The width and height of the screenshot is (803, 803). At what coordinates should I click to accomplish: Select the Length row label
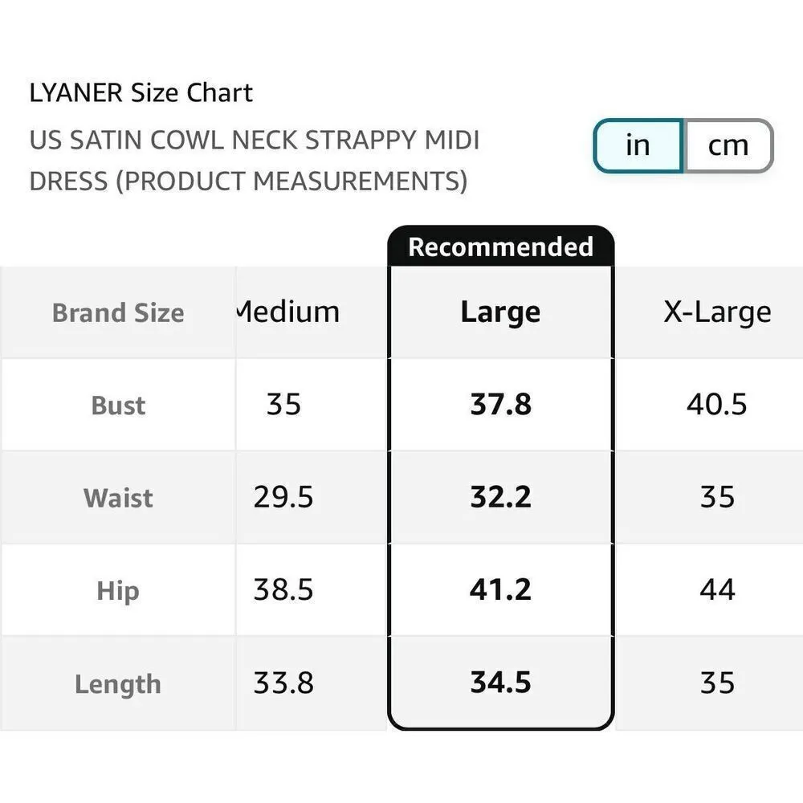click(x=117, y=683)
